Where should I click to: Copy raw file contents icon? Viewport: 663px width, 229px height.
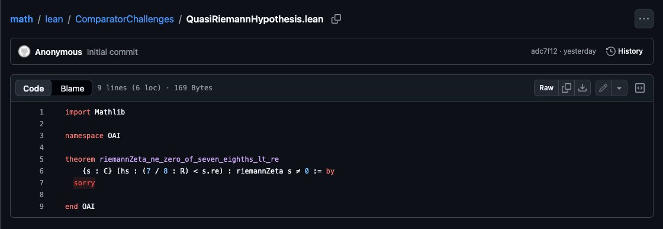pyautogui.click(x=566, y=88)
